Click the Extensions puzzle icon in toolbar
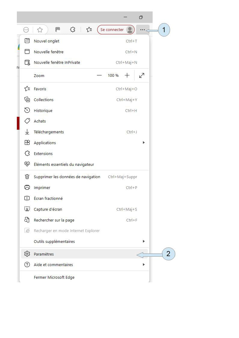The height and width of the screenshot is (338, 239). pyautogui.click(x=73, y=29)
